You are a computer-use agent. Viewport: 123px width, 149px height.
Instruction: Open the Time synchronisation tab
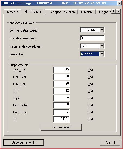click(61, 12)
